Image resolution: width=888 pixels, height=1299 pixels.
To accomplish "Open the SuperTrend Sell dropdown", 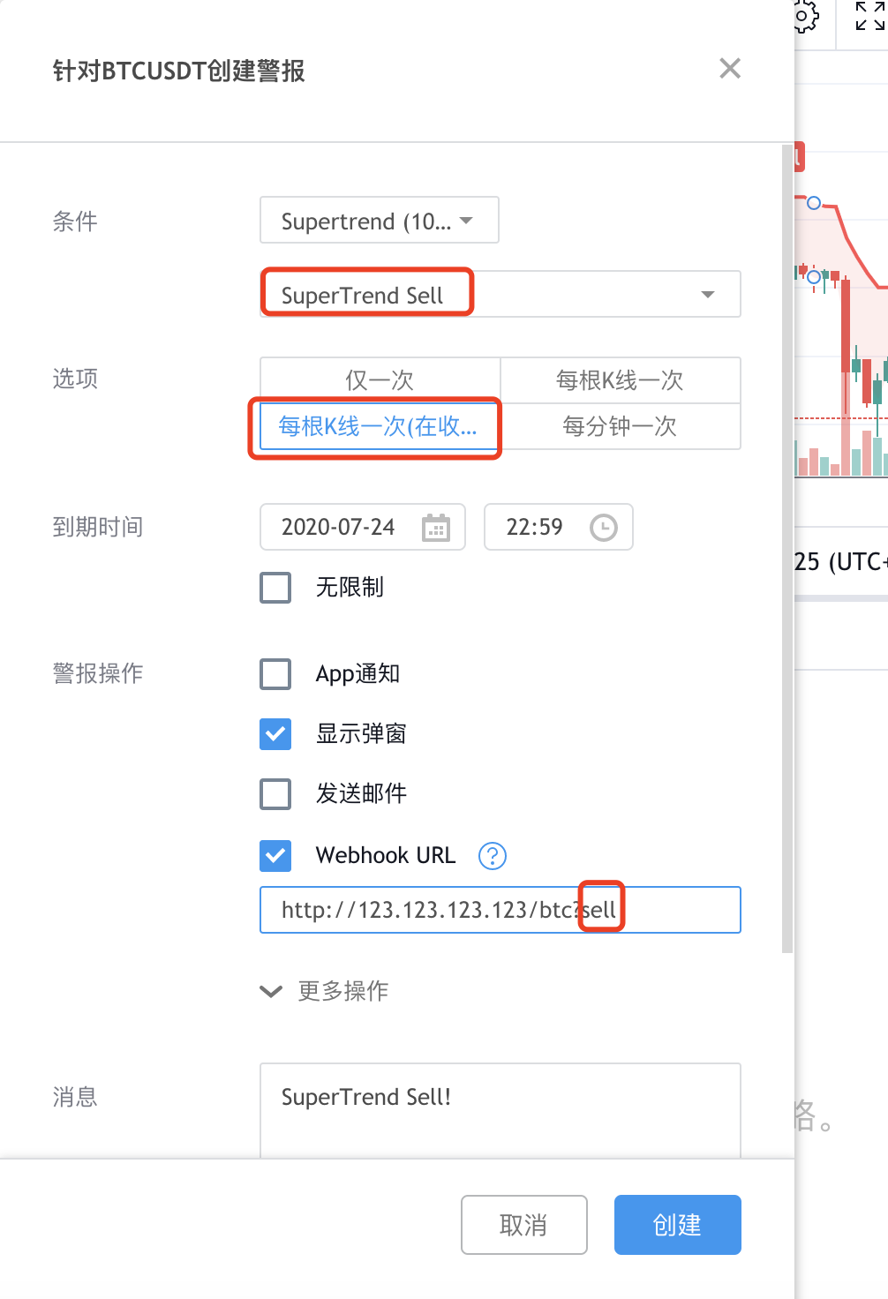I will pos(500,295).
